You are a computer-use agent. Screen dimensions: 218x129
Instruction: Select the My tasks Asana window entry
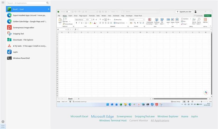tap(28, 46)
